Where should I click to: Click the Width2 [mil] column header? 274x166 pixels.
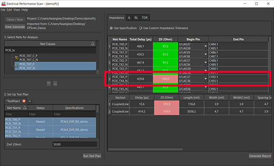point(242,97)
